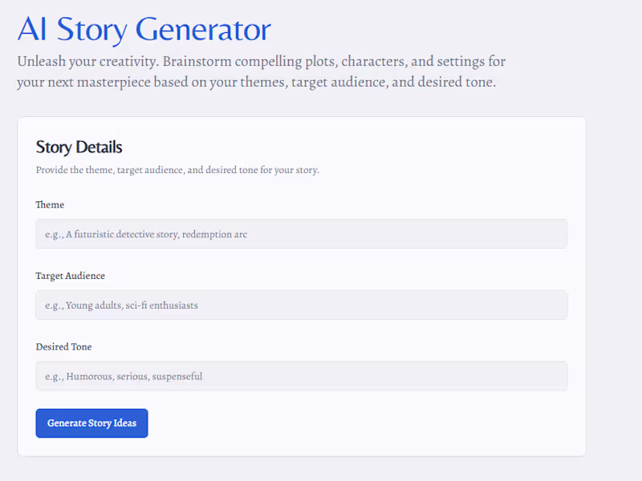This screenshot has height=481, width=642.
Task: Click the Theme input field
Action: click(301, 234)
